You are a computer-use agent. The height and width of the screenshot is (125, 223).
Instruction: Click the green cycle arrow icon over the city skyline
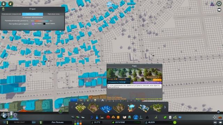click(x=11, y=117)
